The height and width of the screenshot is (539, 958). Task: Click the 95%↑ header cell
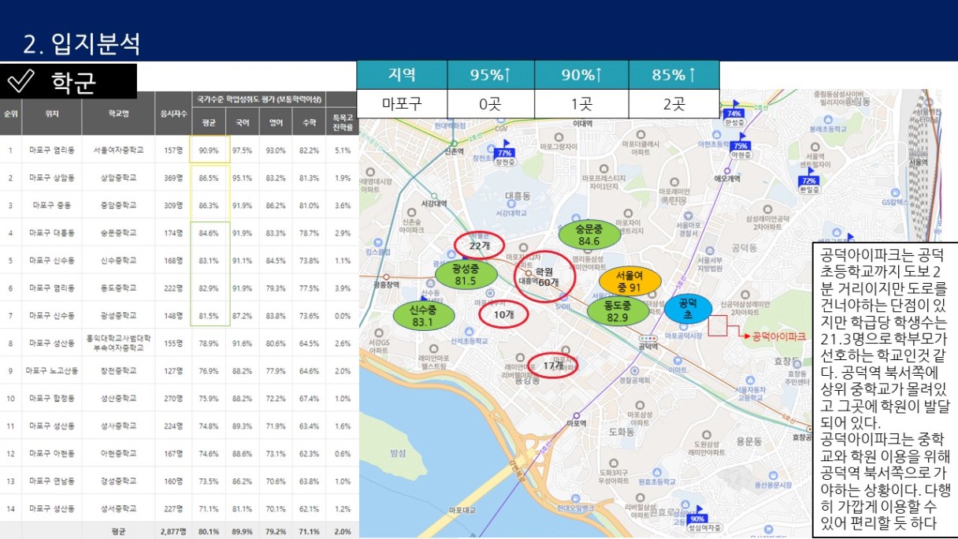coord(492,75)
